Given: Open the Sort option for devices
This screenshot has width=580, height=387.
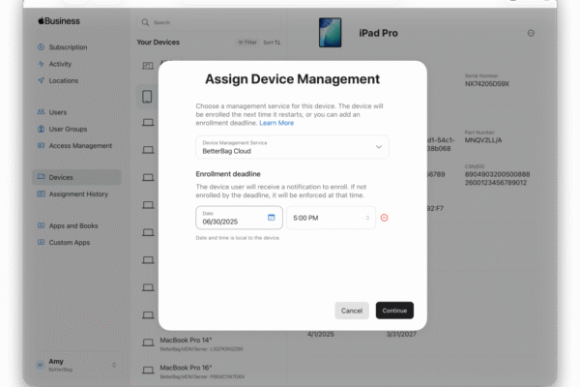Looking at the screenshot, I should click(272, 43).
